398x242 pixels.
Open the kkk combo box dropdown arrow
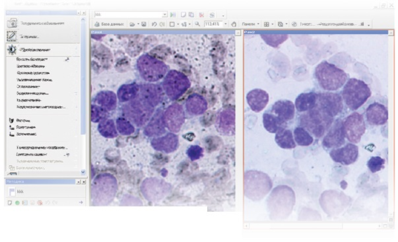pyautogui.click(x=165, y=15)
